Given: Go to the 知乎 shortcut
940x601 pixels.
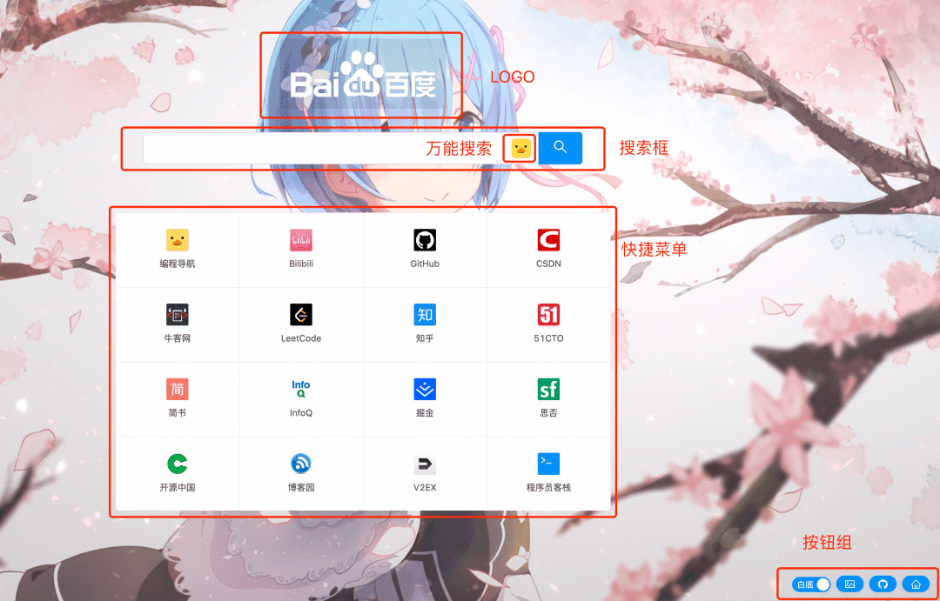Looking at the screenshot, I should [x=425, y=315].
